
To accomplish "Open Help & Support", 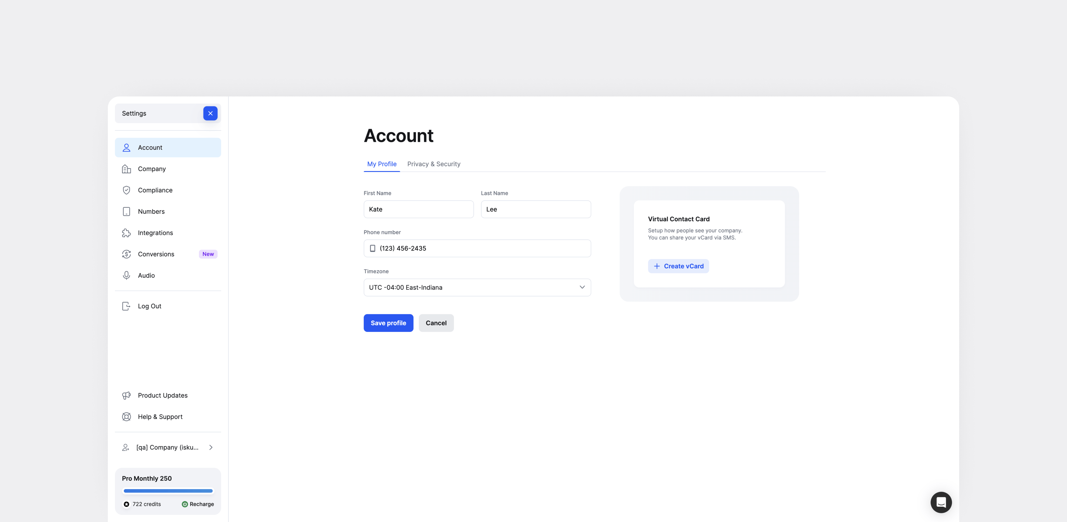I will point(168,417).
